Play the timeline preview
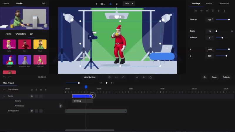 point(107,83)
